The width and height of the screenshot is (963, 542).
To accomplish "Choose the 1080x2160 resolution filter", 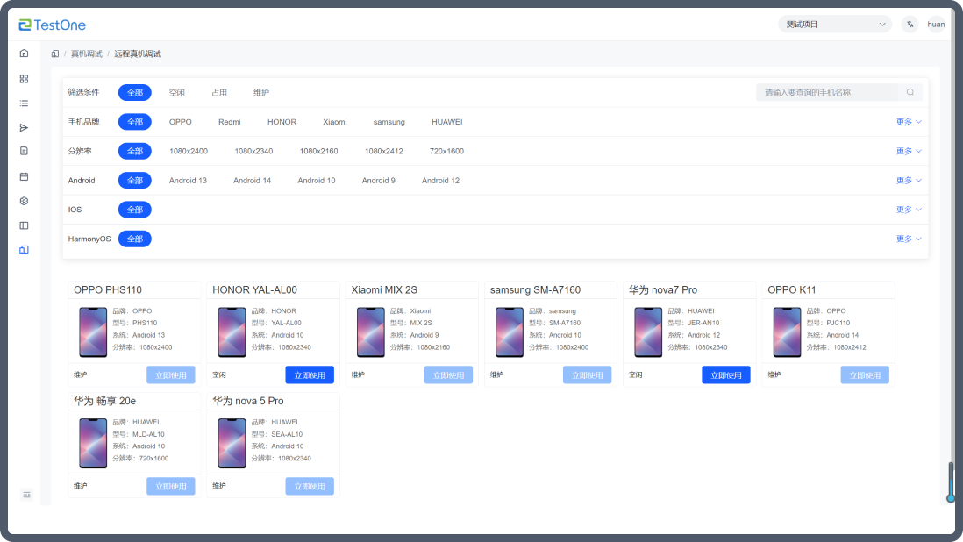I will (318, 151).
